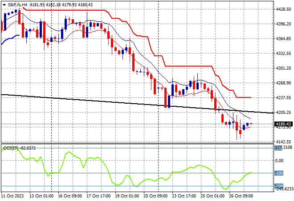Click the -200 CCI level marker
This screenshot has height=201, width=294.
point(279,186)
